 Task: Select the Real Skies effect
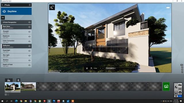point(16,27)
